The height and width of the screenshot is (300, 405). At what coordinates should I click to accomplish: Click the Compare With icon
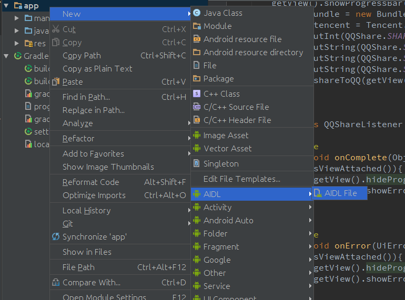56,282
